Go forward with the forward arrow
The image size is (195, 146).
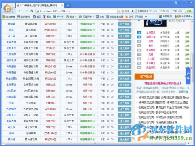coord(26,11)
